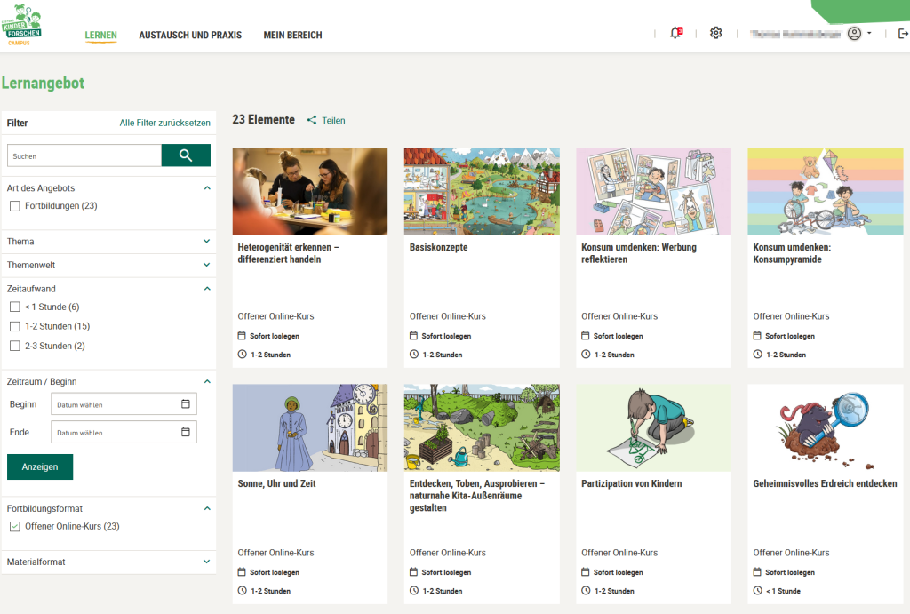The height and width of the screenshot is (614, 910).
Task: Uncheck the Offener Online-Kurs (23) filter
Action: (15, 527)
